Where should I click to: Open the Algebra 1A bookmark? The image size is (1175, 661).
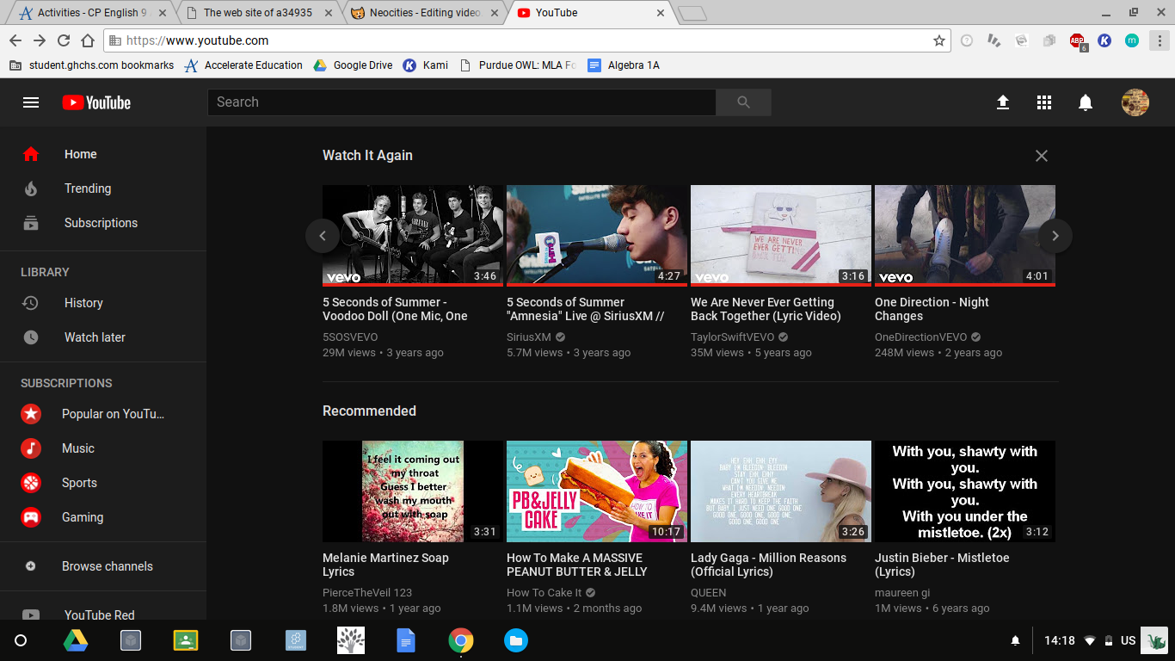(x=624, y=65)
